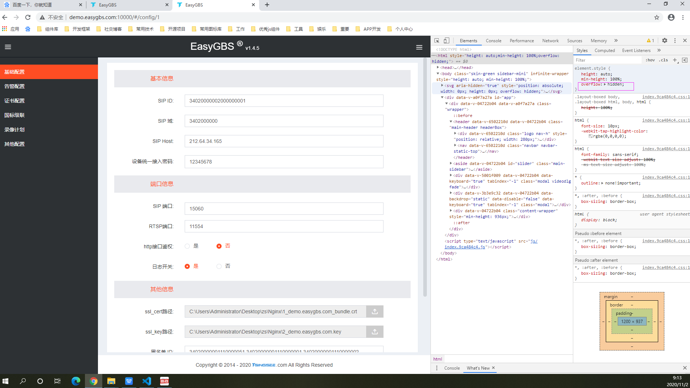Image resolution: width=690 pixels, height=388 pixels.
Task: Select 否 for http接口鉴权
Action: coord(219,246)
